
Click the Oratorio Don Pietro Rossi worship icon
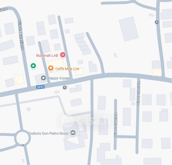point(73,133)
